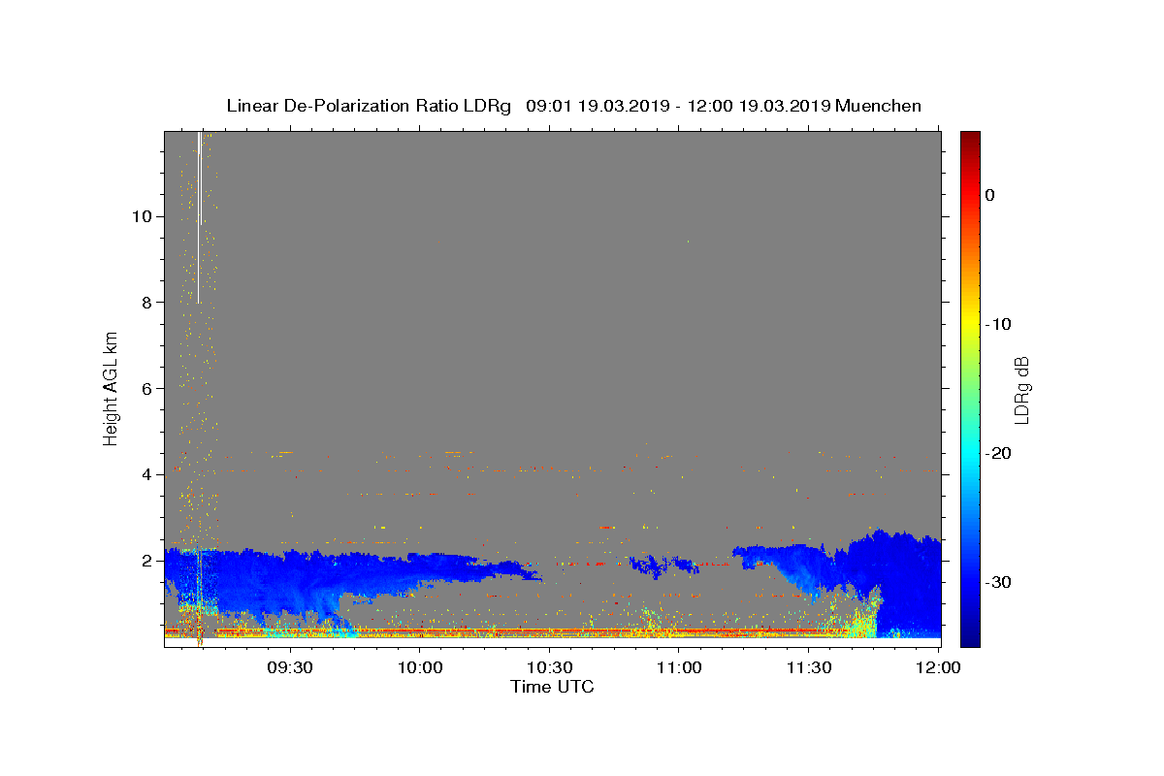1164x776 pixels.
Task: Click the colorbar tick label '0'
Action: point(990,195)
